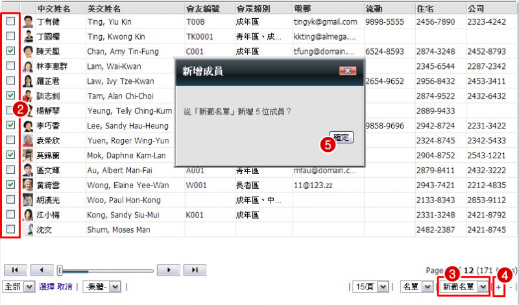The height and width of the screenshot is (305, 519).
Task: Go to the previous page of members
Action: (42, 270)
